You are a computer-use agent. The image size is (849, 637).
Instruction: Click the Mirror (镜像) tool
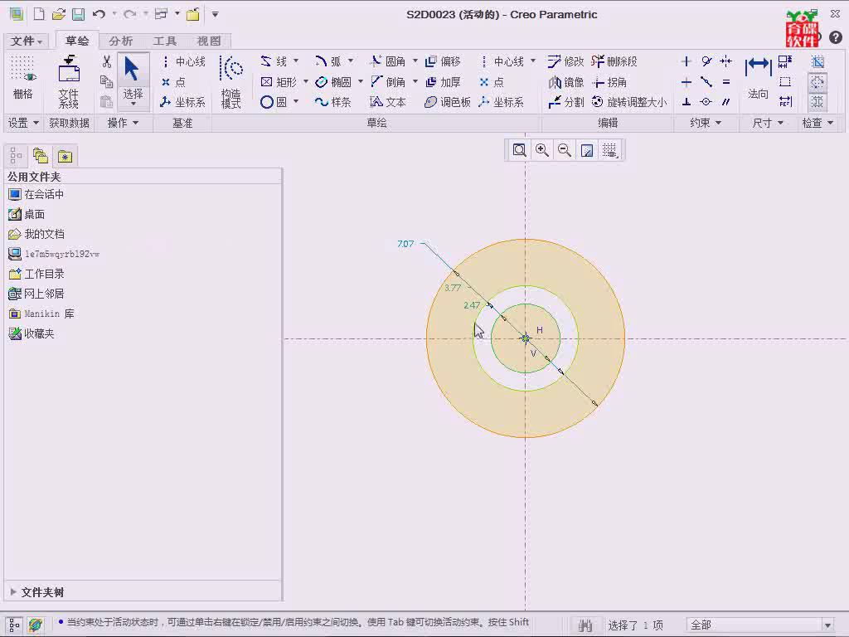(565, 82)
